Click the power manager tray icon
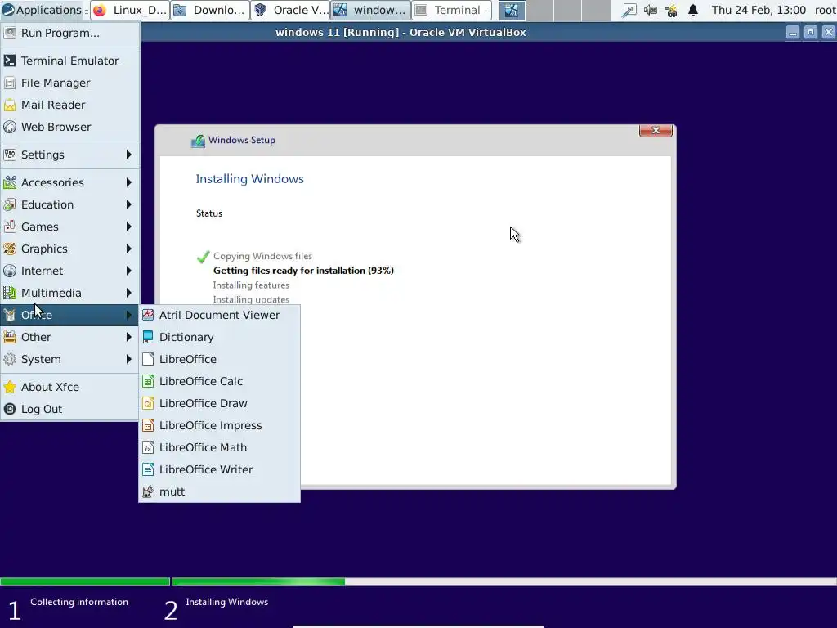 672,10
